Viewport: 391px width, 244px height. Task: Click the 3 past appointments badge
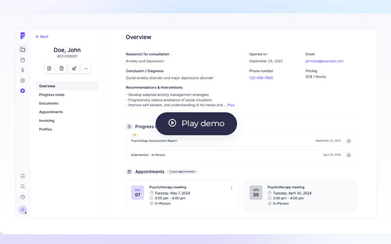[182, 172]
